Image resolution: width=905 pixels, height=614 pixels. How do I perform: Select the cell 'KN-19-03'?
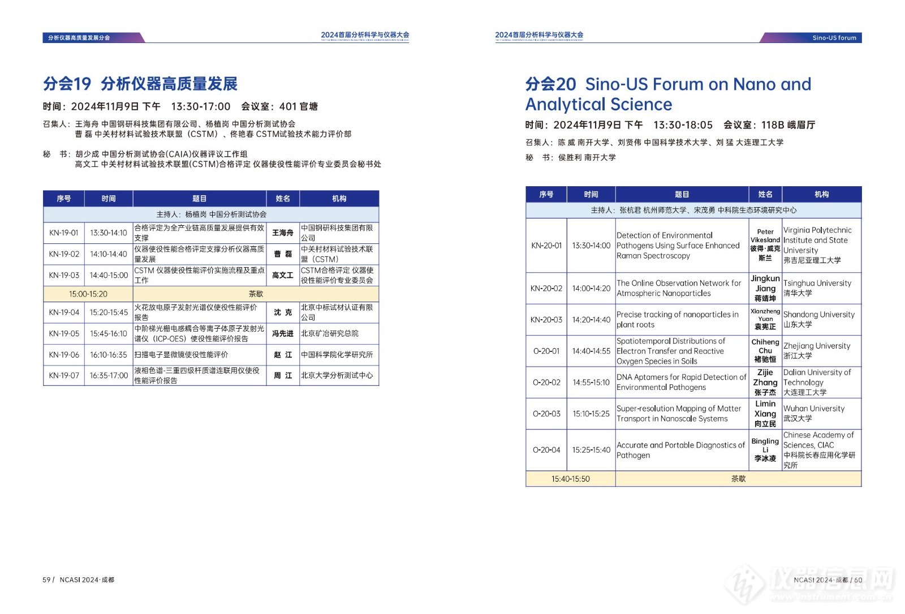[64, 275]
